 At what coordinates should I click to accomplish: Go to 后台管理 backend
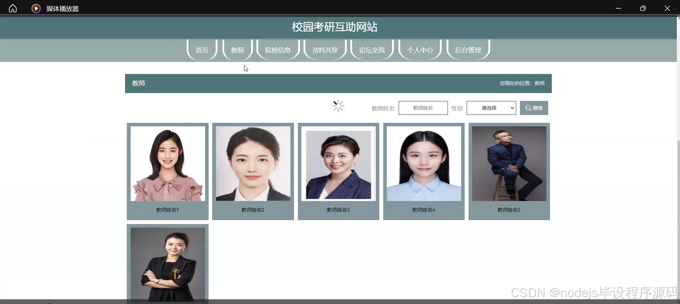pos(468,50)
